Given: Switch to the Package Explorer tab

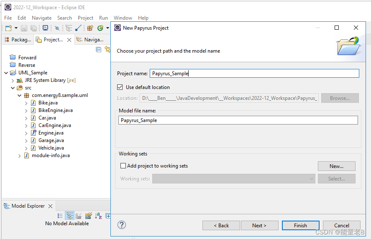Looking at the screenshot, I should 18,40.
